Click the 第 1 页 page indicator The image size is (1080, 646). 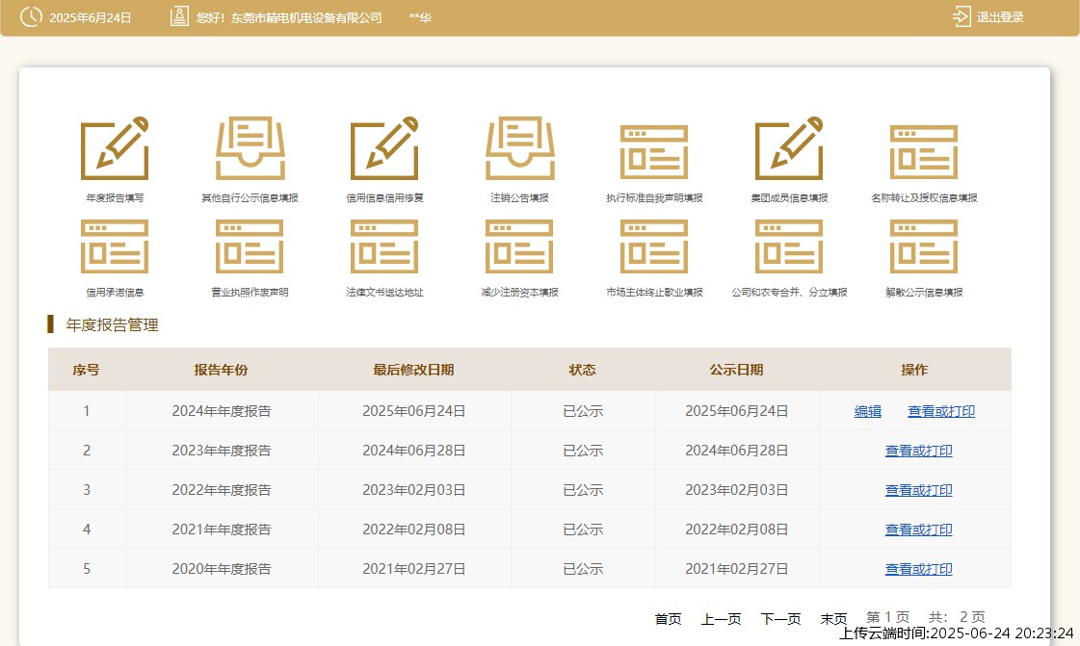888,617
